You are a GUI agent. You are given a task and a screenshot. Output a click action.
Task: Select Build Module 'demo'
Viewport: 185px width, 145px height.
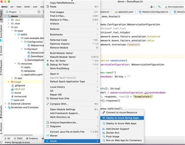tap(72, 53)
